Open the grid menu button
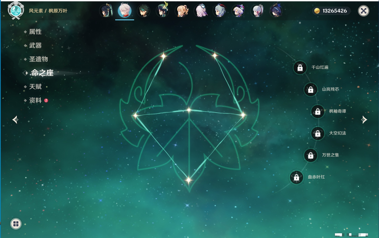 point(16,224)
